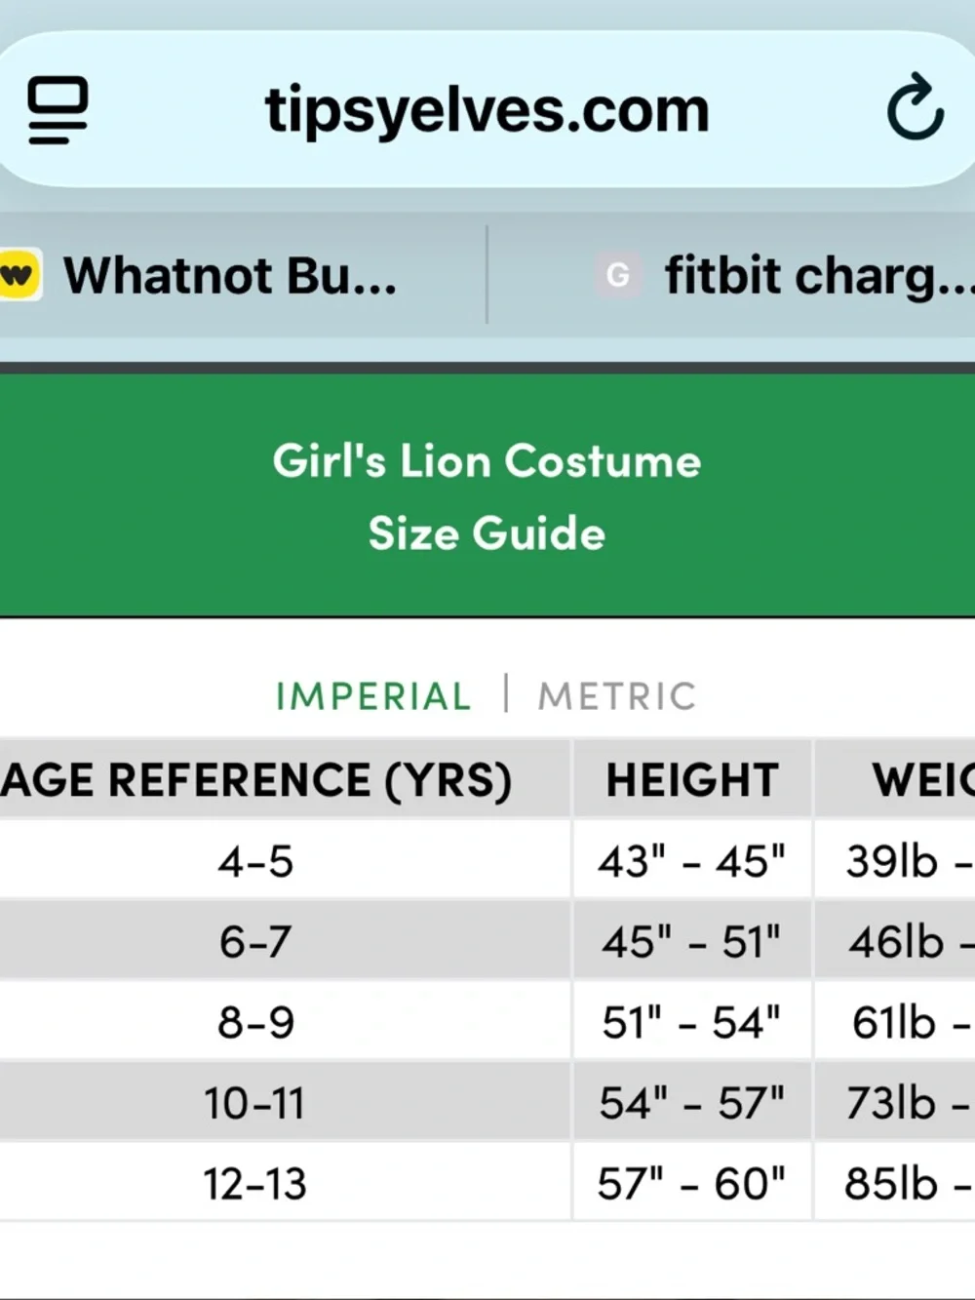
Task: Select the 4-5 age row
Action: tap(487, 860)
